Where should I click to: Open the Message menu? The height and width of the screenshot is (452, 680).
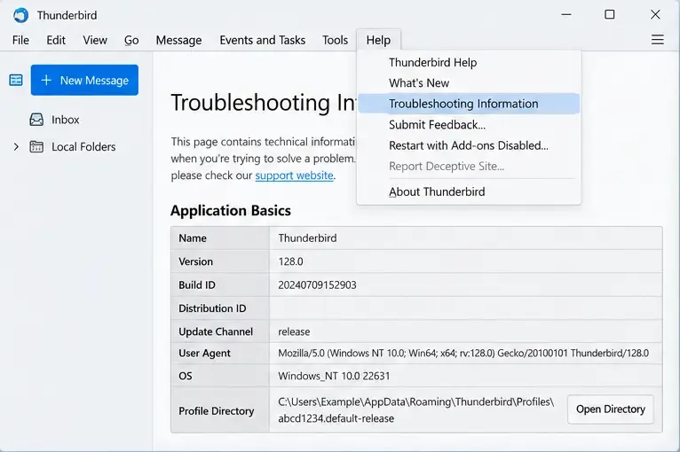tap(178, 40)
